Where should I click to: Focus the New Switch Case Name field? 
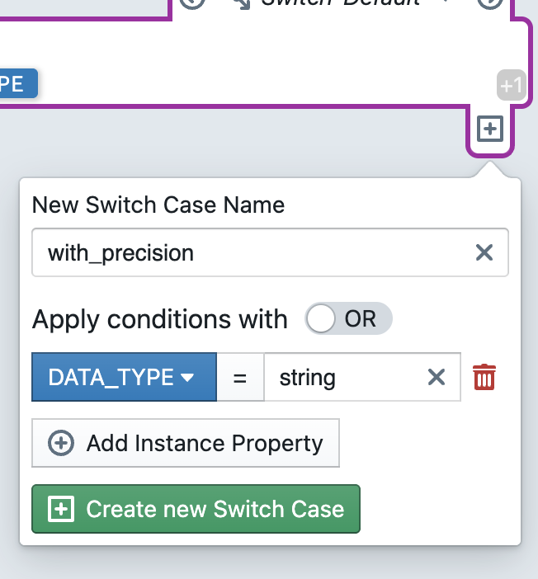256,252
